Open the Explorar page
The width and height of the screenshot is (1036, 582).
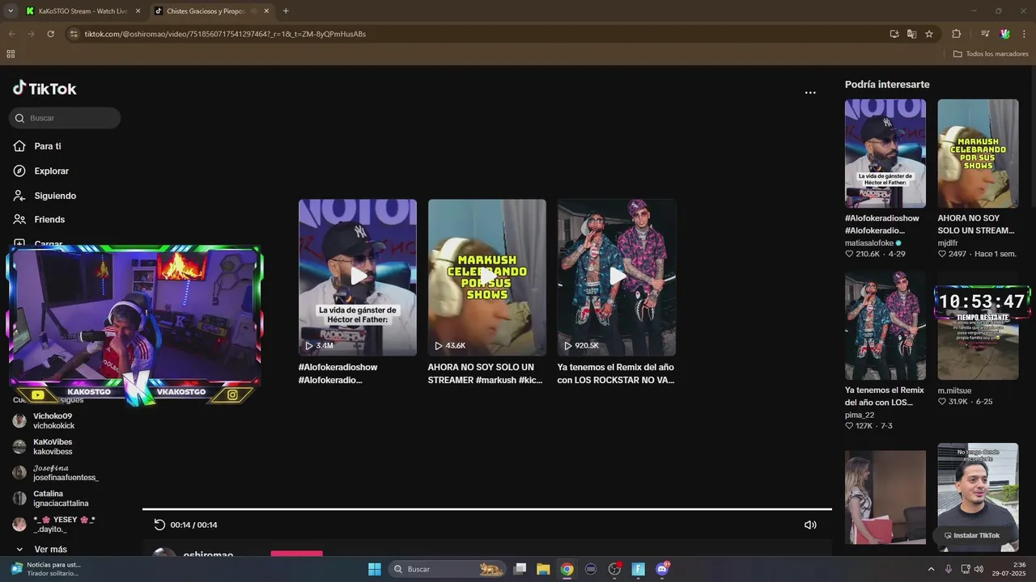[x=41, y=171]
